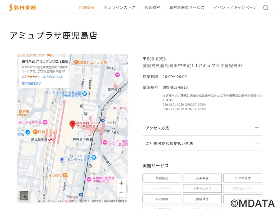Click the phone number 099-812-6818
This screenshot has width=279, height=209.
coord(175,87)
